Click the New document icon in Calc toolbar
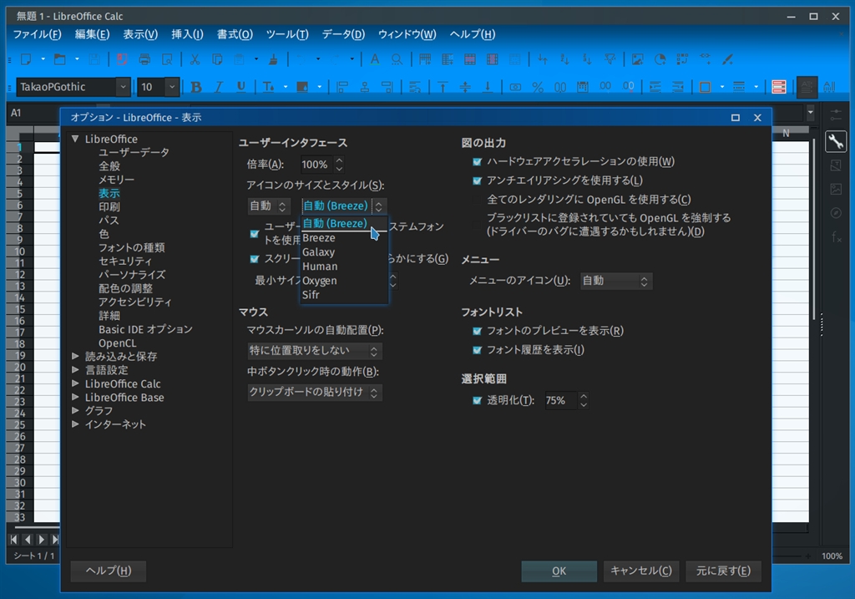The height and width of the screenshot is (599, 855). (26, 59)
